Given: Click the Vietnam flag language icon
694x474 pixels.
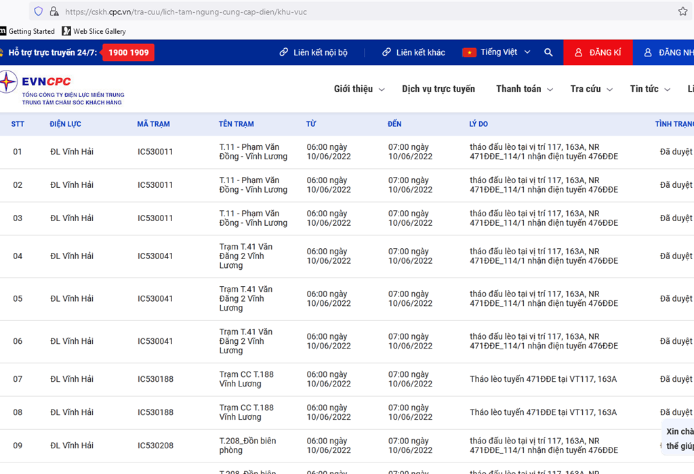Looking at the screenshot, I should (469, 52).
